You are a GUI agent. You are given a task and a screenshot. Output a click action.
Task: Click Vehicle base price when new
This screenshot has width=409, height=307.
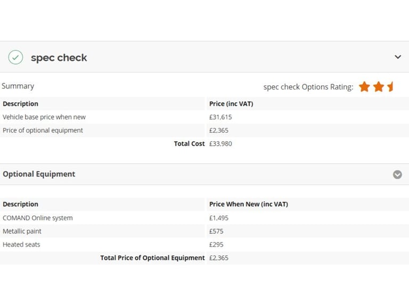pos(44,117)
